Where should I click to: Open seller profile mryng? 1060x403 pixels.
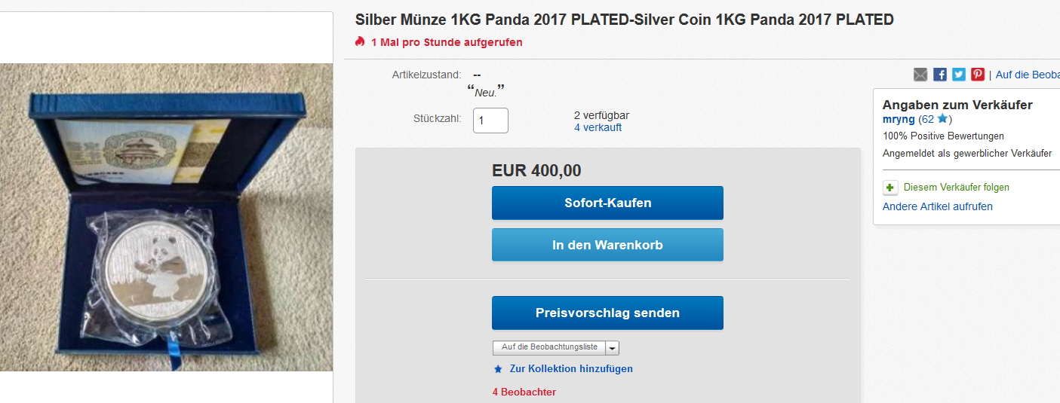(899, 120)
